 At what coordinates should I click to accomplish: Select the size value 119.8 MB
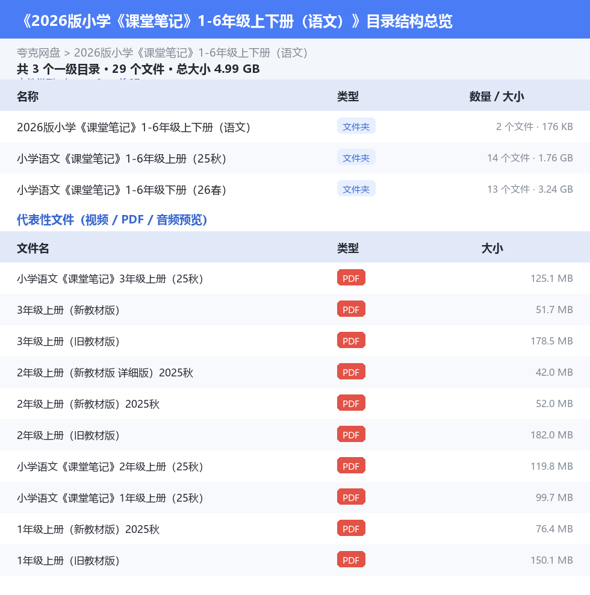tap(551, 466)
